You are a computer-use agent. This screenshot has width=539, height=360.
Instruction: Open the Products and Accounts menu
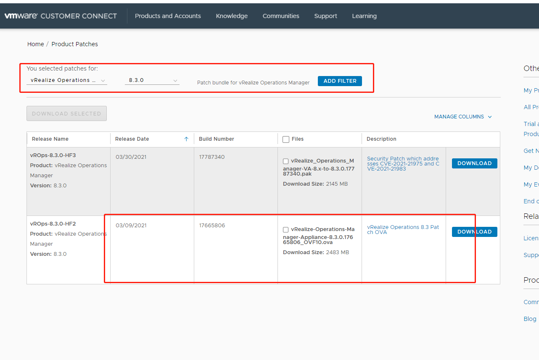click(168, 16)
